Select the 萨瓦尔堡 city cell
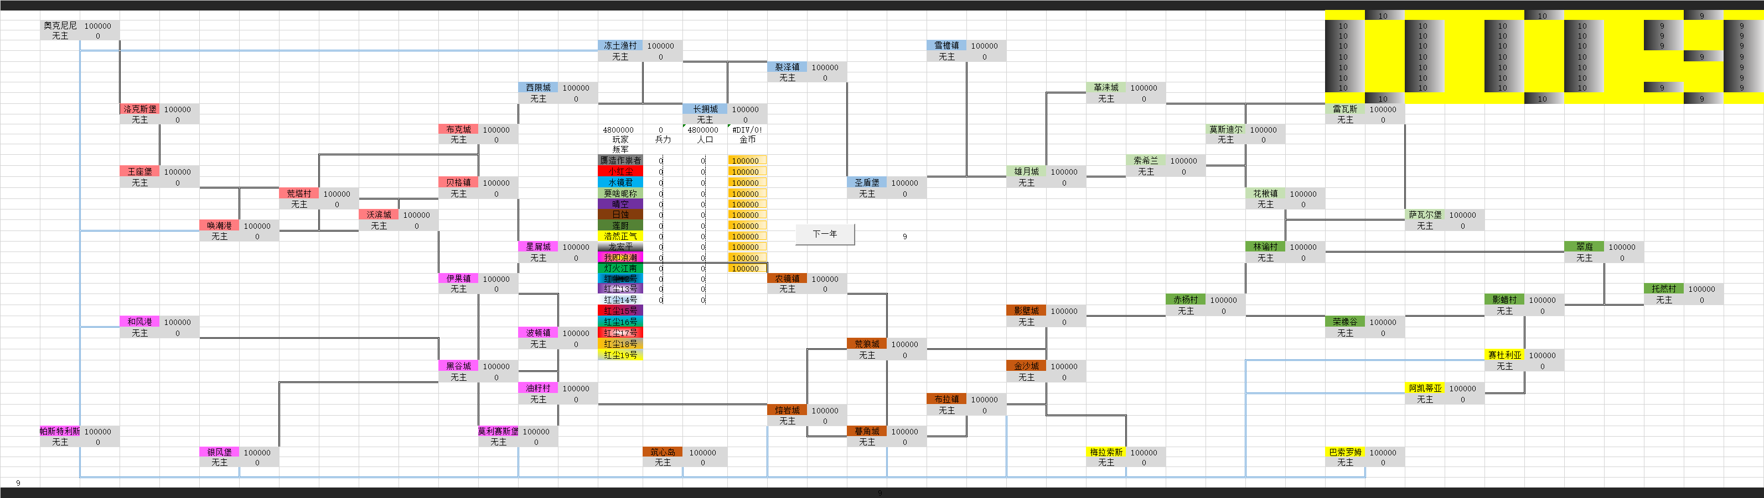The height and width of the screenshot is (498, 1764). [x=1425, y=215]
